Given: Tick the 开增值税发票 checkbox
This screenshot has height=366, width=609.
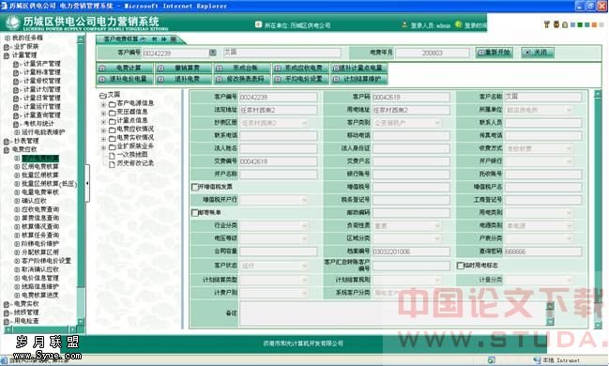Looking at the screenshot, I should 195,188.
